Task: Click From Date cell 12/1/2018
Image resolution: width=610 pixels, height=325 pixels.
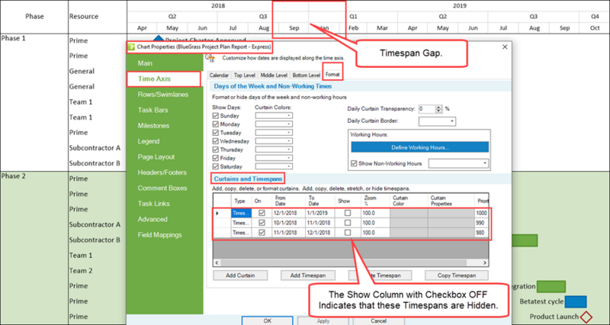Action: [289, 214]
